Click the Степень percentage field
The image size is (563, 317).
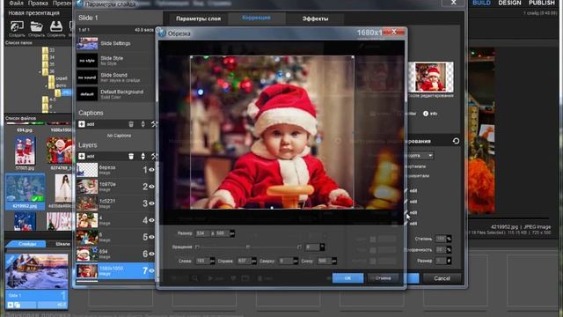[441, 239]
